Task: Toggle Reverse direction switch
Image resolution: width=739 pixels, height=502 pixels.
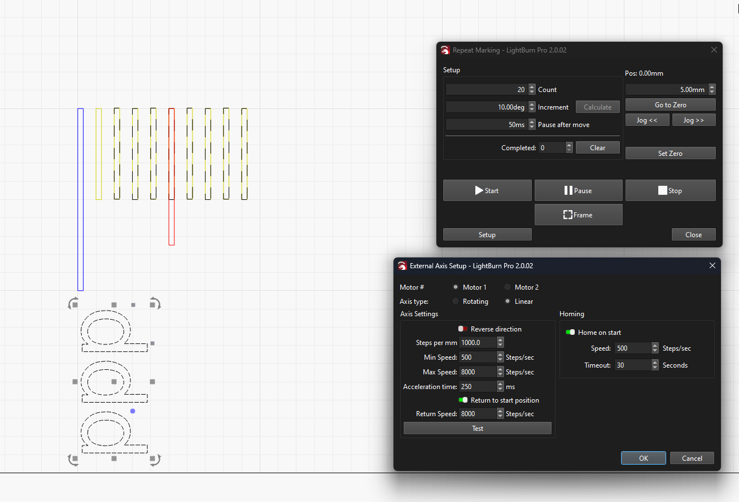Action: [x=463, y=329]
